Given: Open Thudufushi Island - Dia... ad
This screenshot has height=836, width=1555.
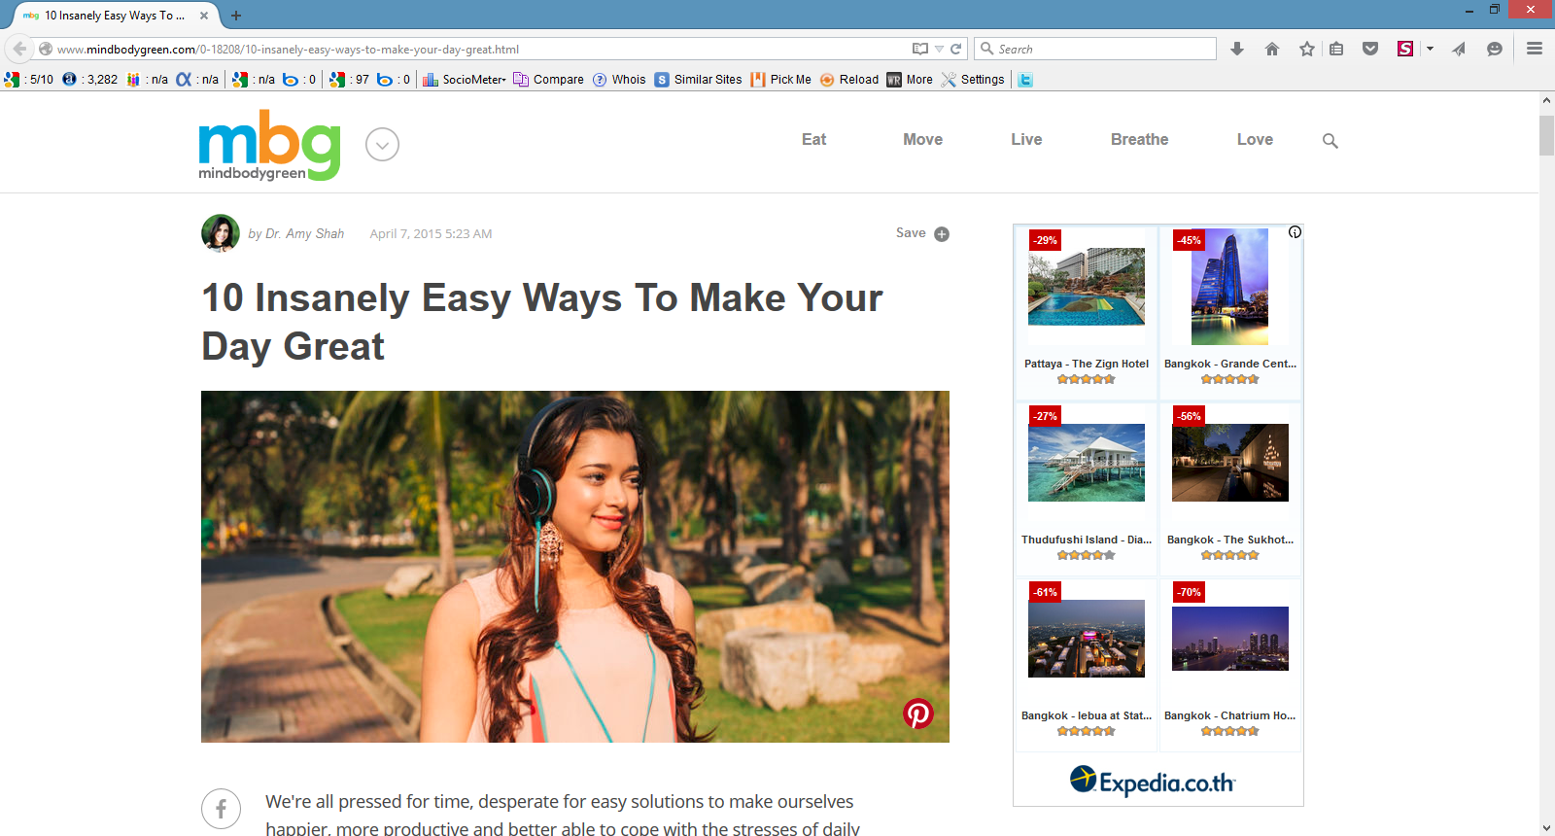Looking at the screenshot, I should 1087,487.
